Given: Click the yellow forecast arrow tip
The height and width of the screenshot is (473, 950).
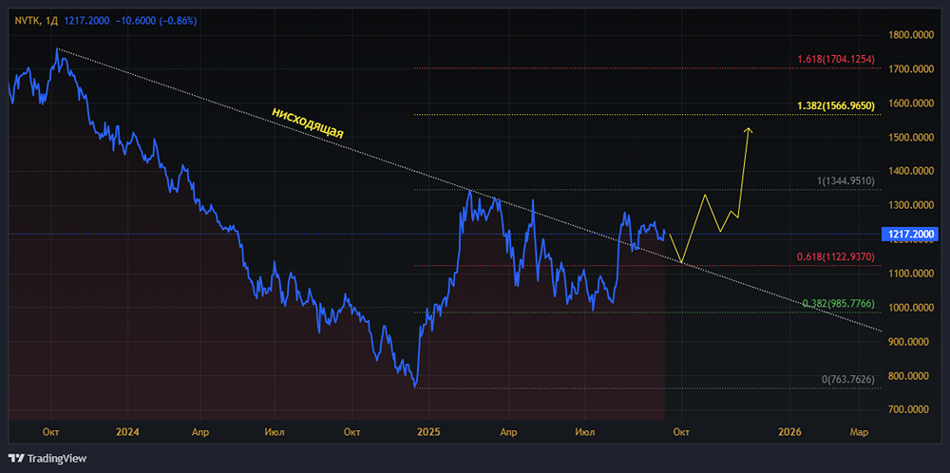Looking at the screenshot, I should [749, 129].
